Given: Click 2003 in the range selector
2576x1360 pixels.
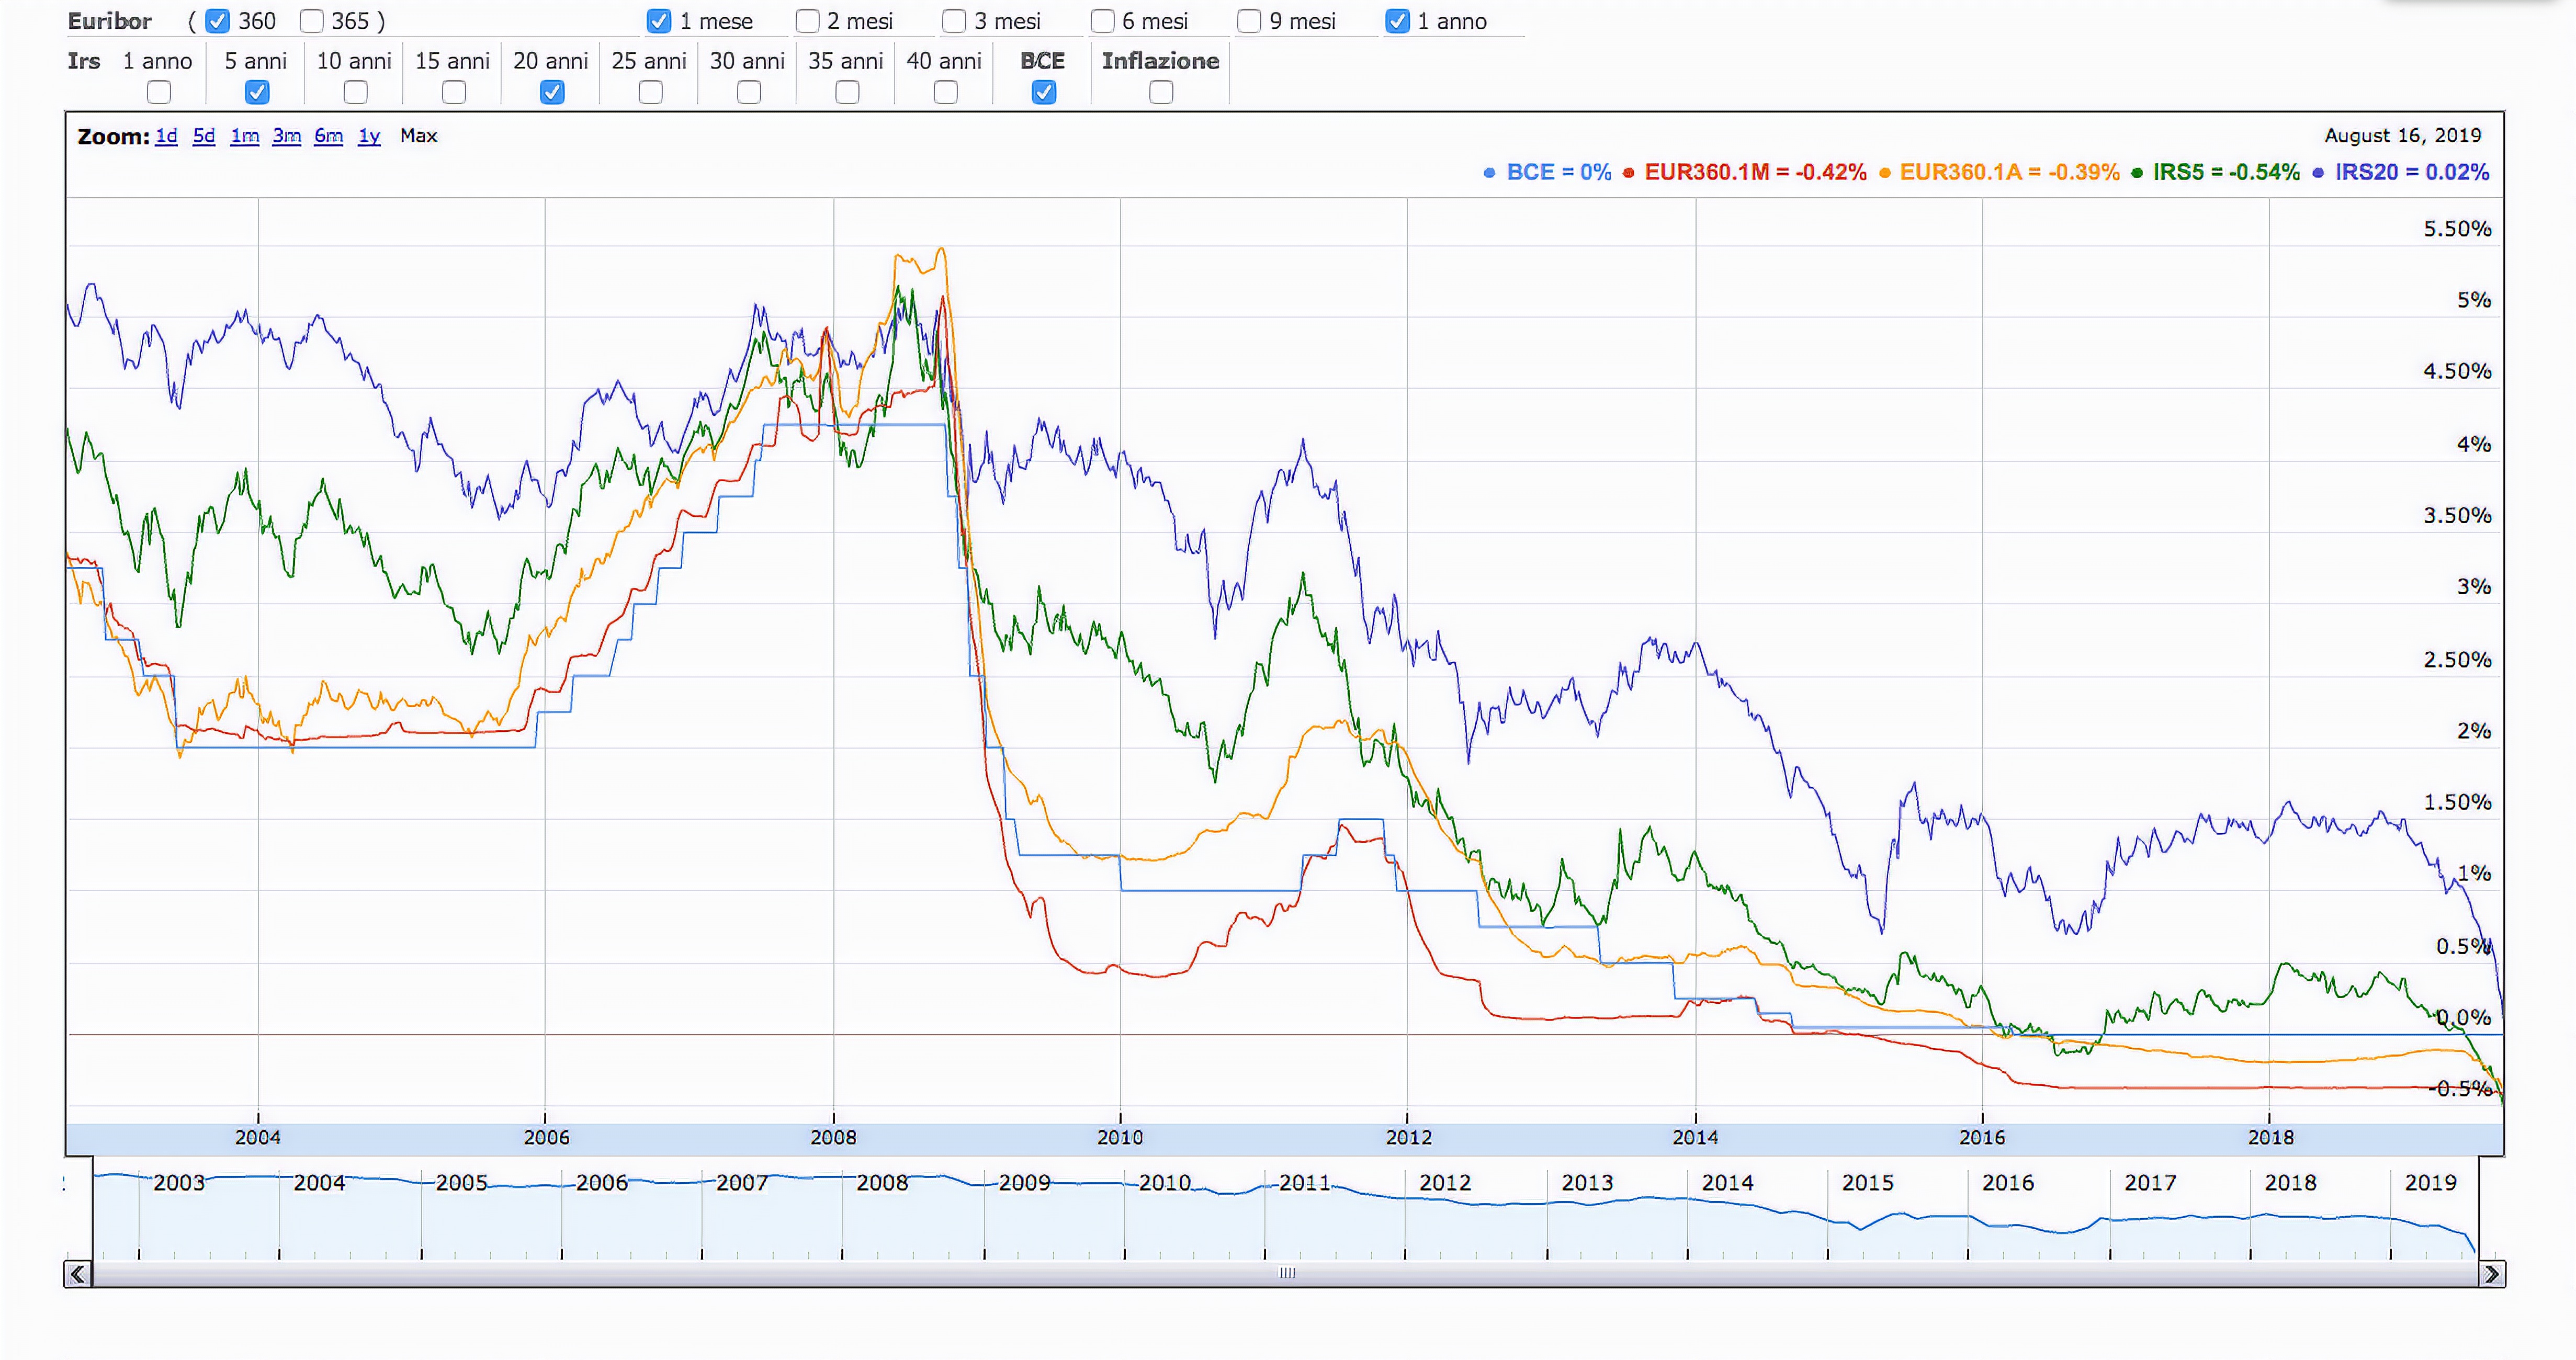Looking at the screenshot, I should 179,1182.
